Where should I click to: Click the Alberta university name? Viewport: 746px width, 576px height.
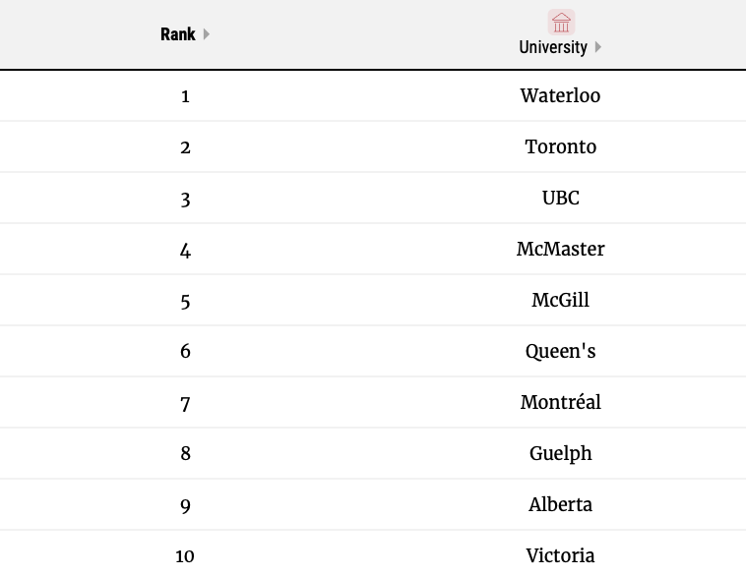pos(560,505)
